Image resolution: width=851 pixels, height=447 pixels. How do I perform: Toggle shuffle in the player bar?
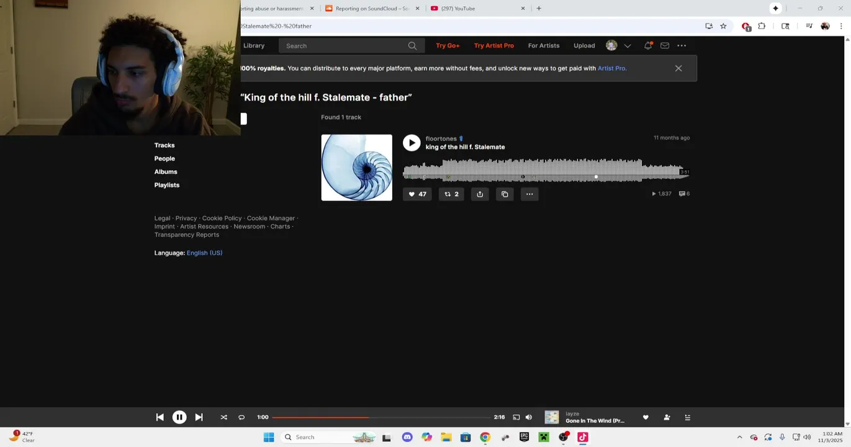pos(223,417)
